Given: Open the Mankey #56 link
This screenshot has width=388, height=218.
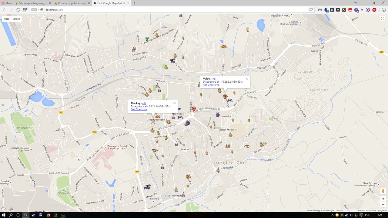Looking at the screenshot, I should [x=144, y=103].
